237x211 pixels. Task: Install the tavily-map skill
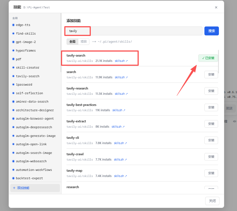coord(211,173)
